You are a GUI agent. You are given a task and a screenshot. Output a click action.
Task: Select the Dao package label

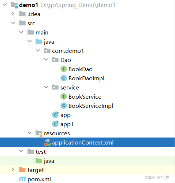click(x=66, y=60)
